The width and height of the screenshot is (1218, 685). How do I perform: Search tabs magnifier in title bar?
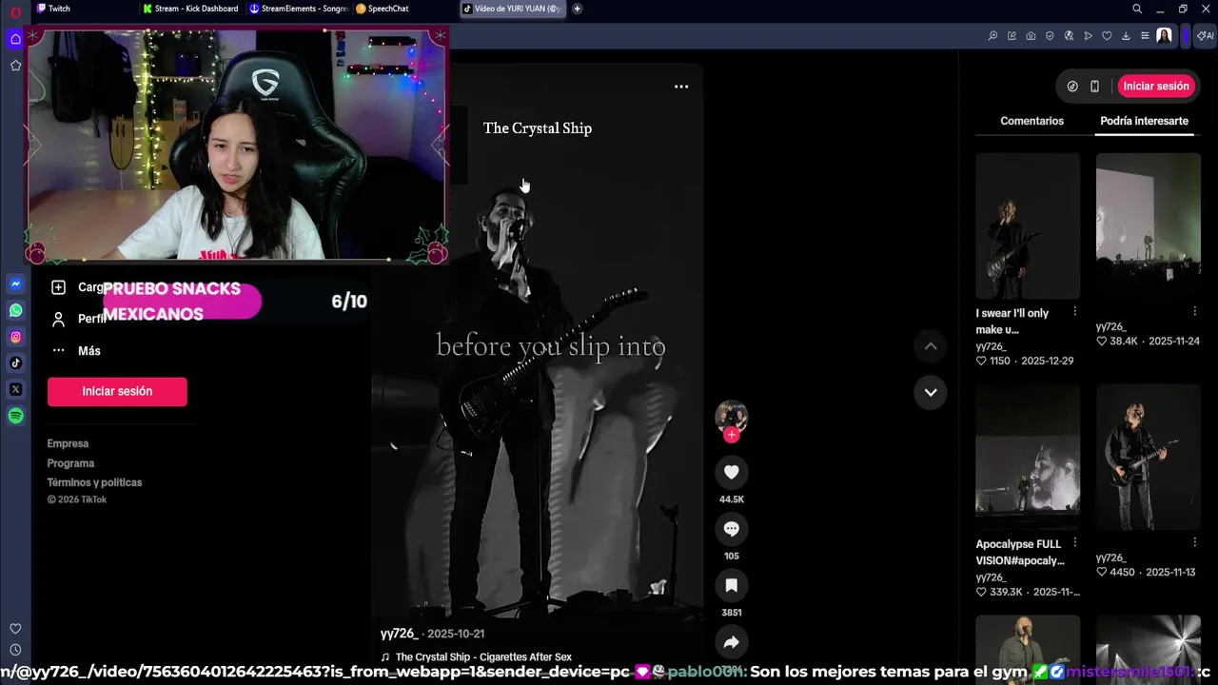click(x=1137, y=9)
